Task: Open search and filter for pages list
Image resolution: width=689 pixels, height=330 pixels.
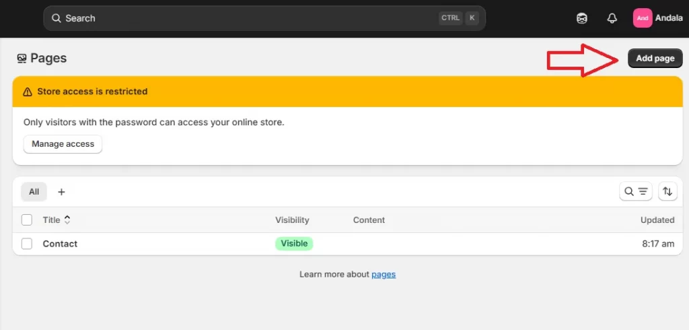Action: point(635,192)
